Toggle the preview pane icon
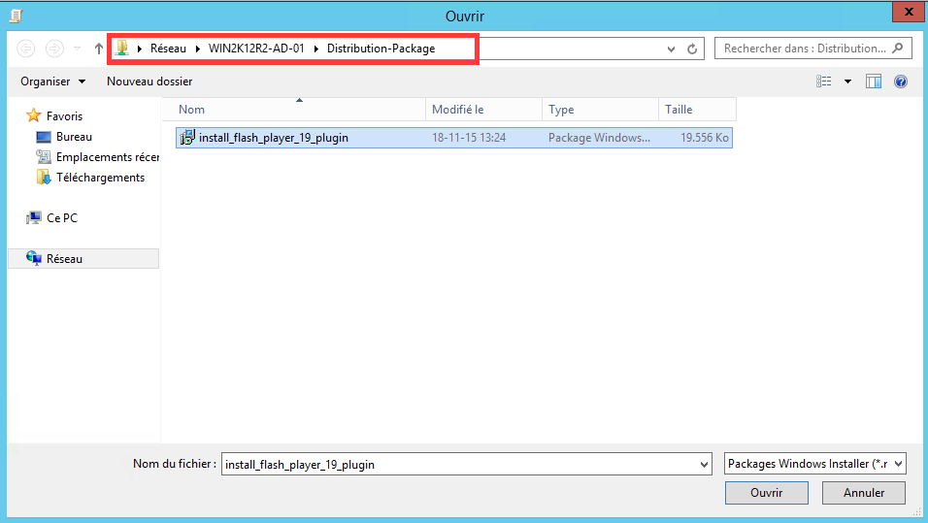Viewport: 928px width, 523px height. point(874,82)
